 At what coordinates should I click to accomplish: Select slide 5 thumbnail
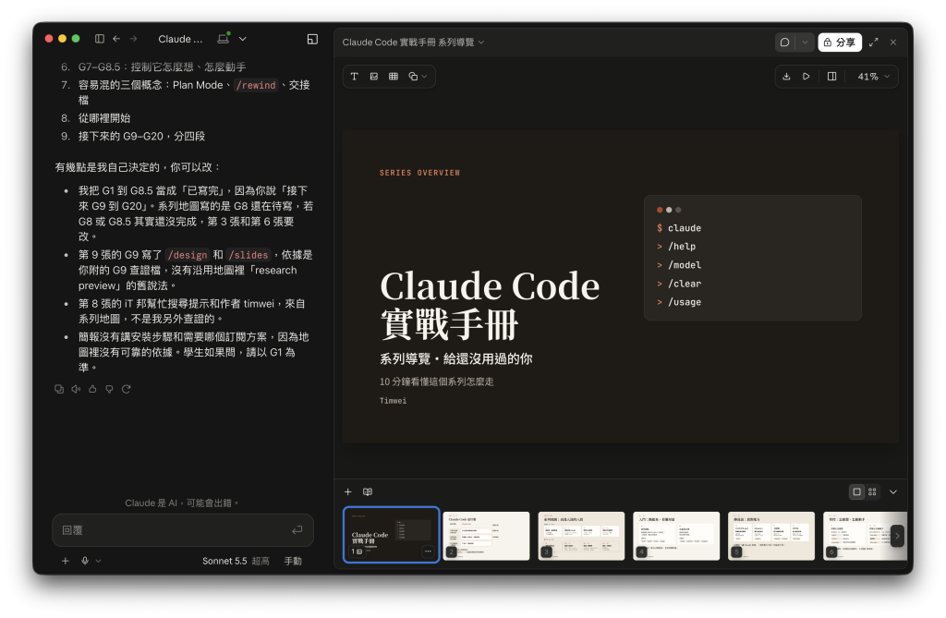[771, 536]
